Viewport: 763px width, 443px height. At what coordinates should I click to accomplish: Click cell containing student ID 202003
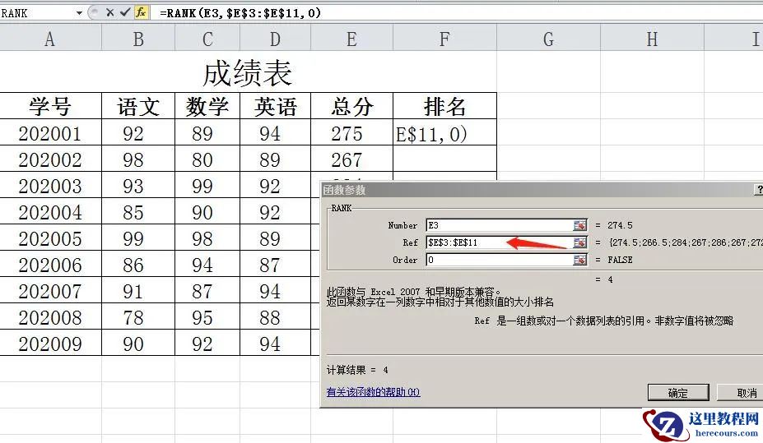50,185
